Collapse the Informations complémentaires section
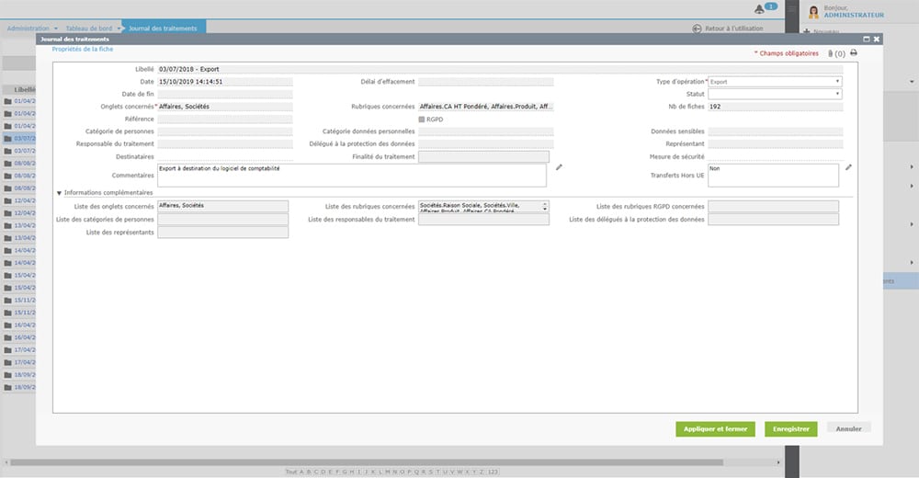919x478 pixels. pos(59,193)
